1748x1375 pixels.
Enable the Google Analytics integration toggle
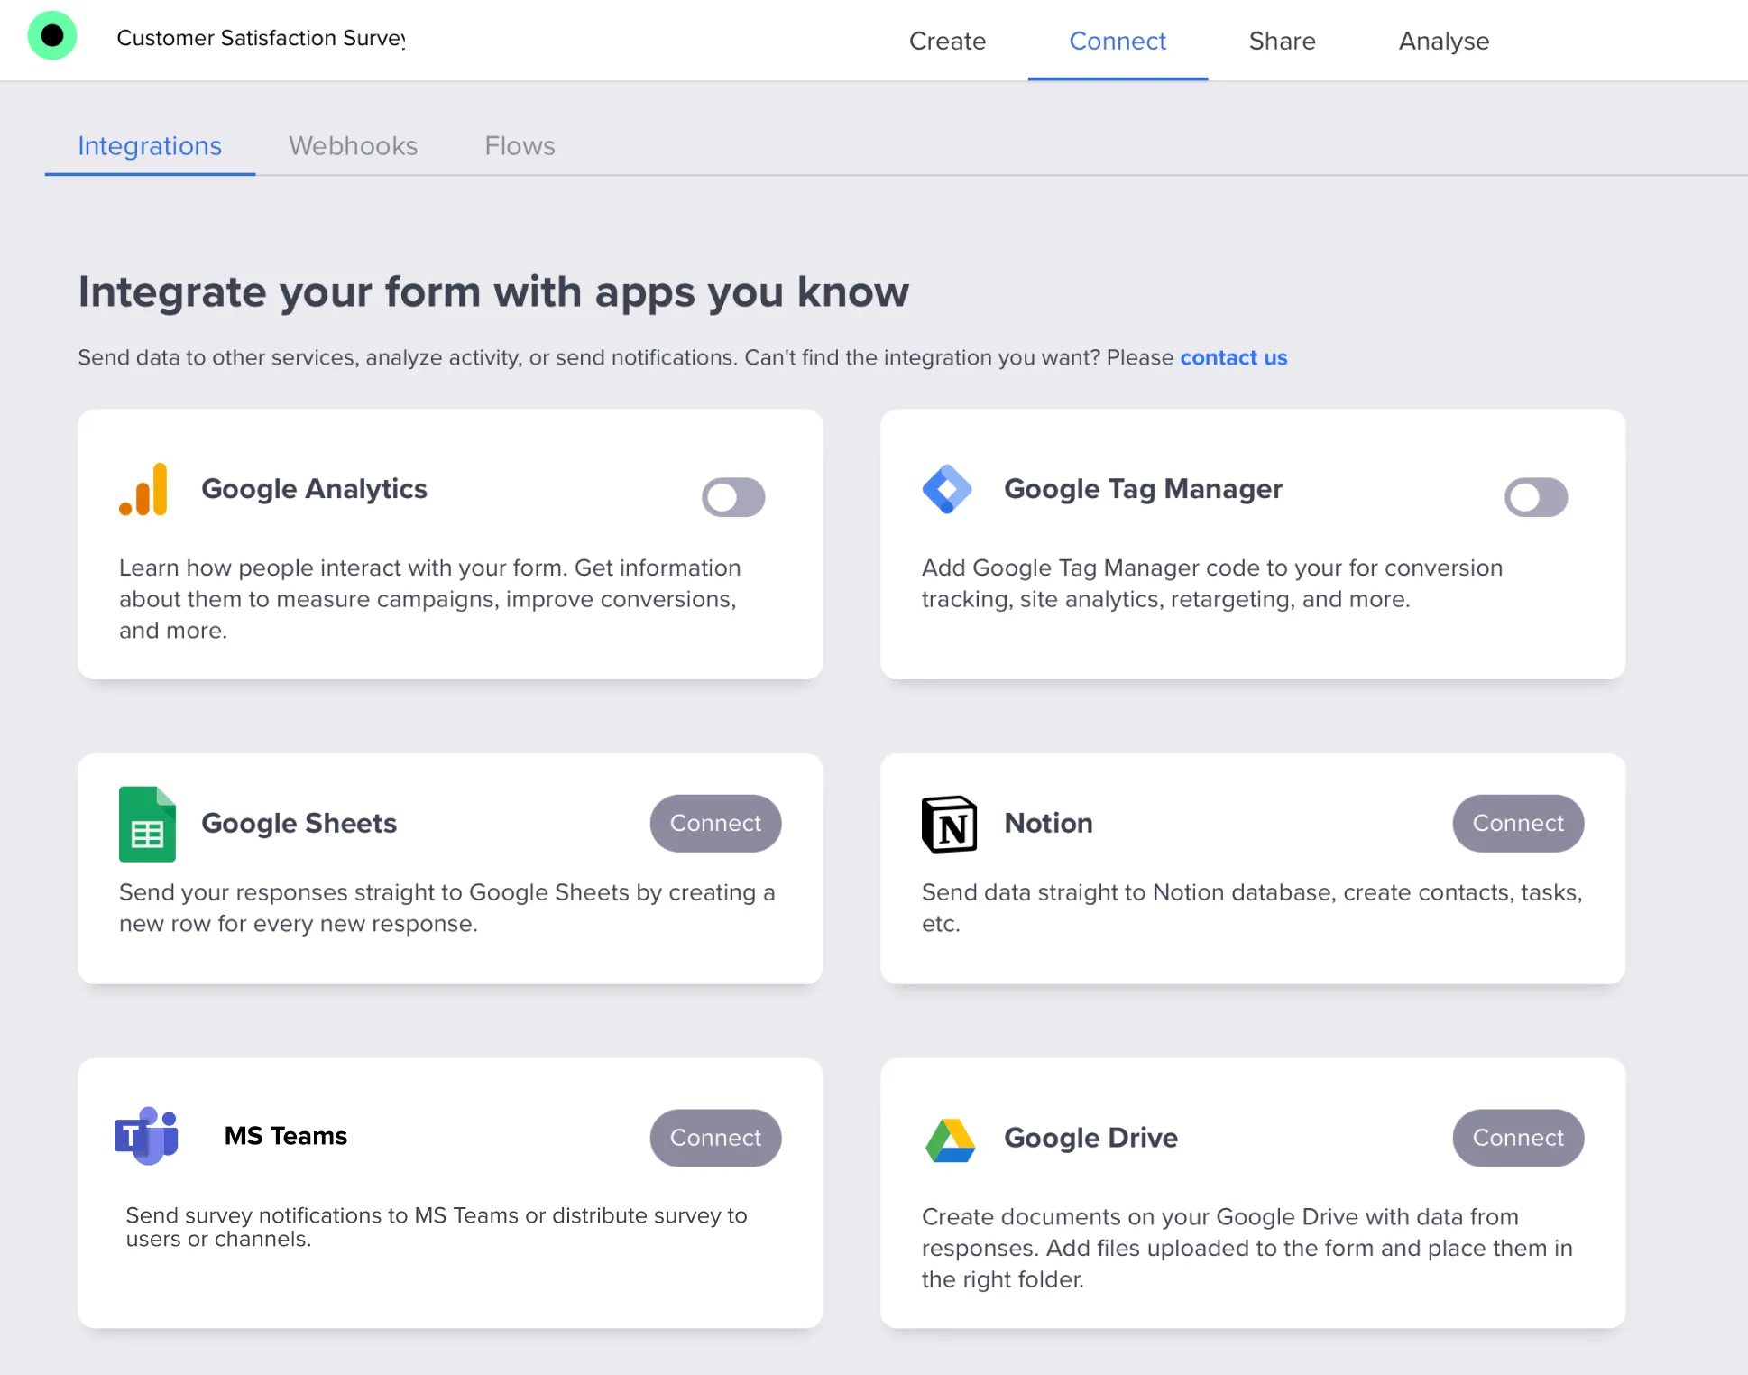point(733,497)
